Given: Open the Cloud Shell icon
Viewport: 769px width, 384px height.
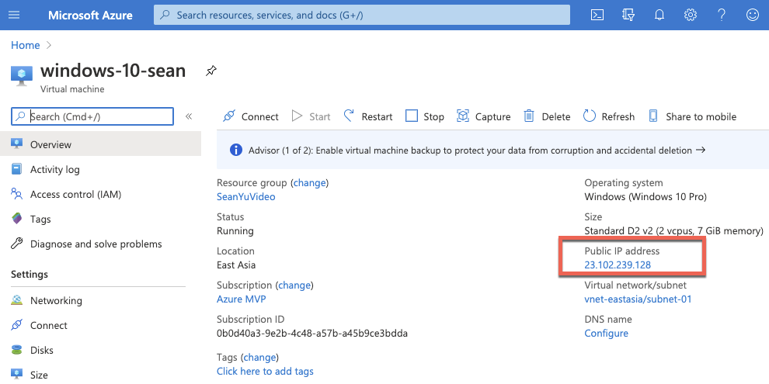Looking at the screenshot, I should 597,15.
